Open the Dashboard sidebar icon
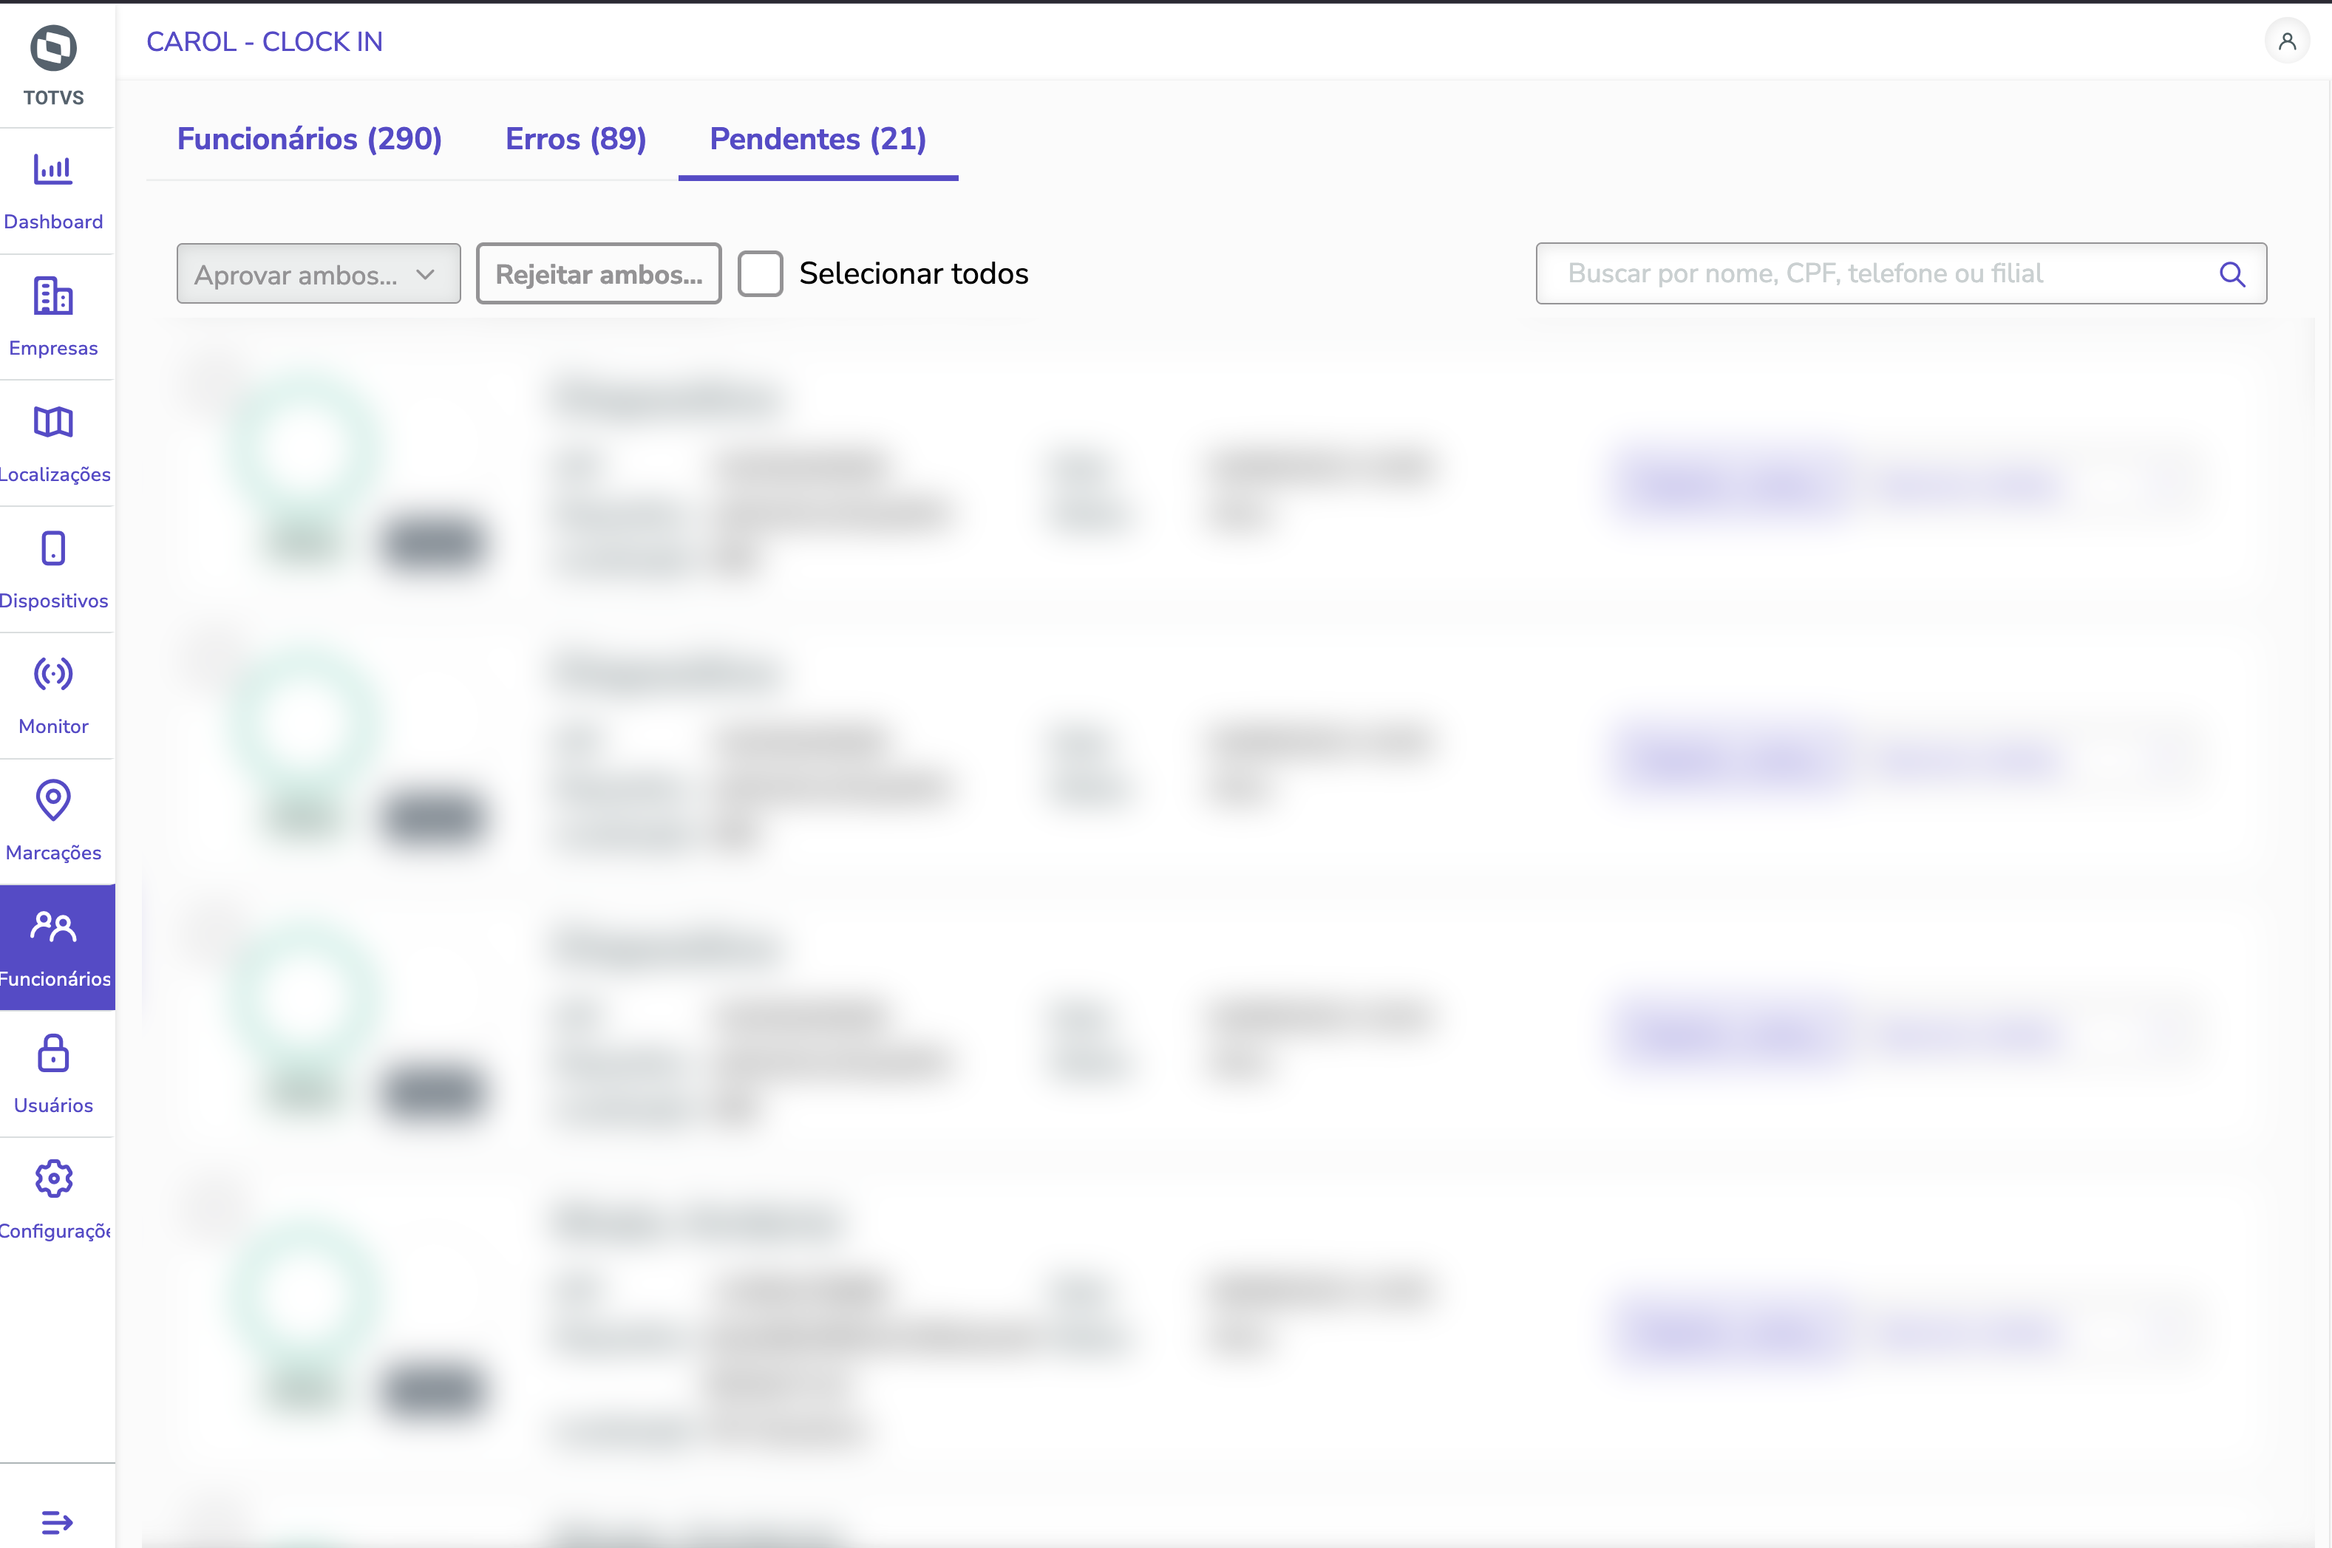 53,170
